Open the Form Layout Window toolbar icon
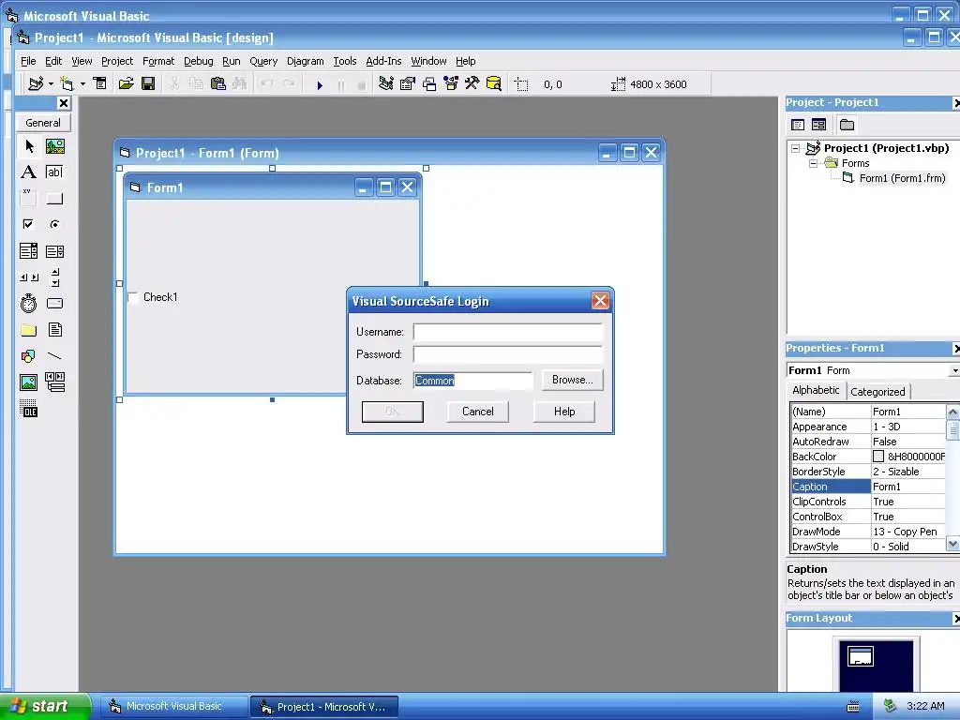The image size is (960, 720). pyautogui.click(x=429, y=83)
